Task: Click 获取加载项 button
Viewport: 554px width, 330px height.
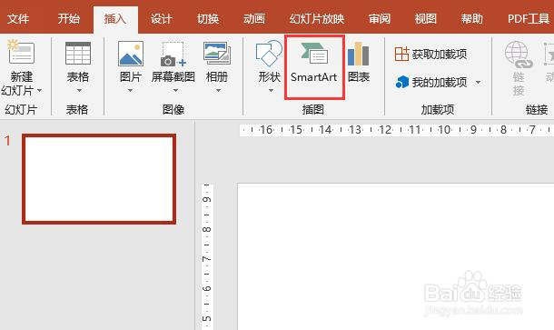Action: (430, 55)
